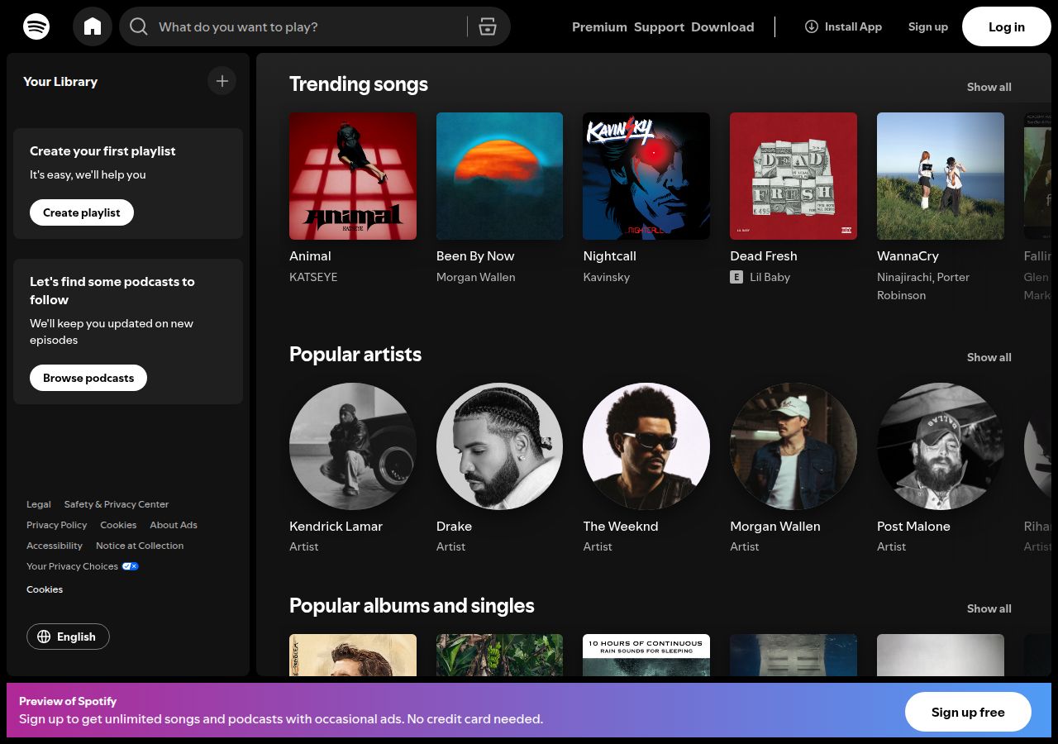Click the Your Library label
1058x744 pixels.
pos(60,81)
